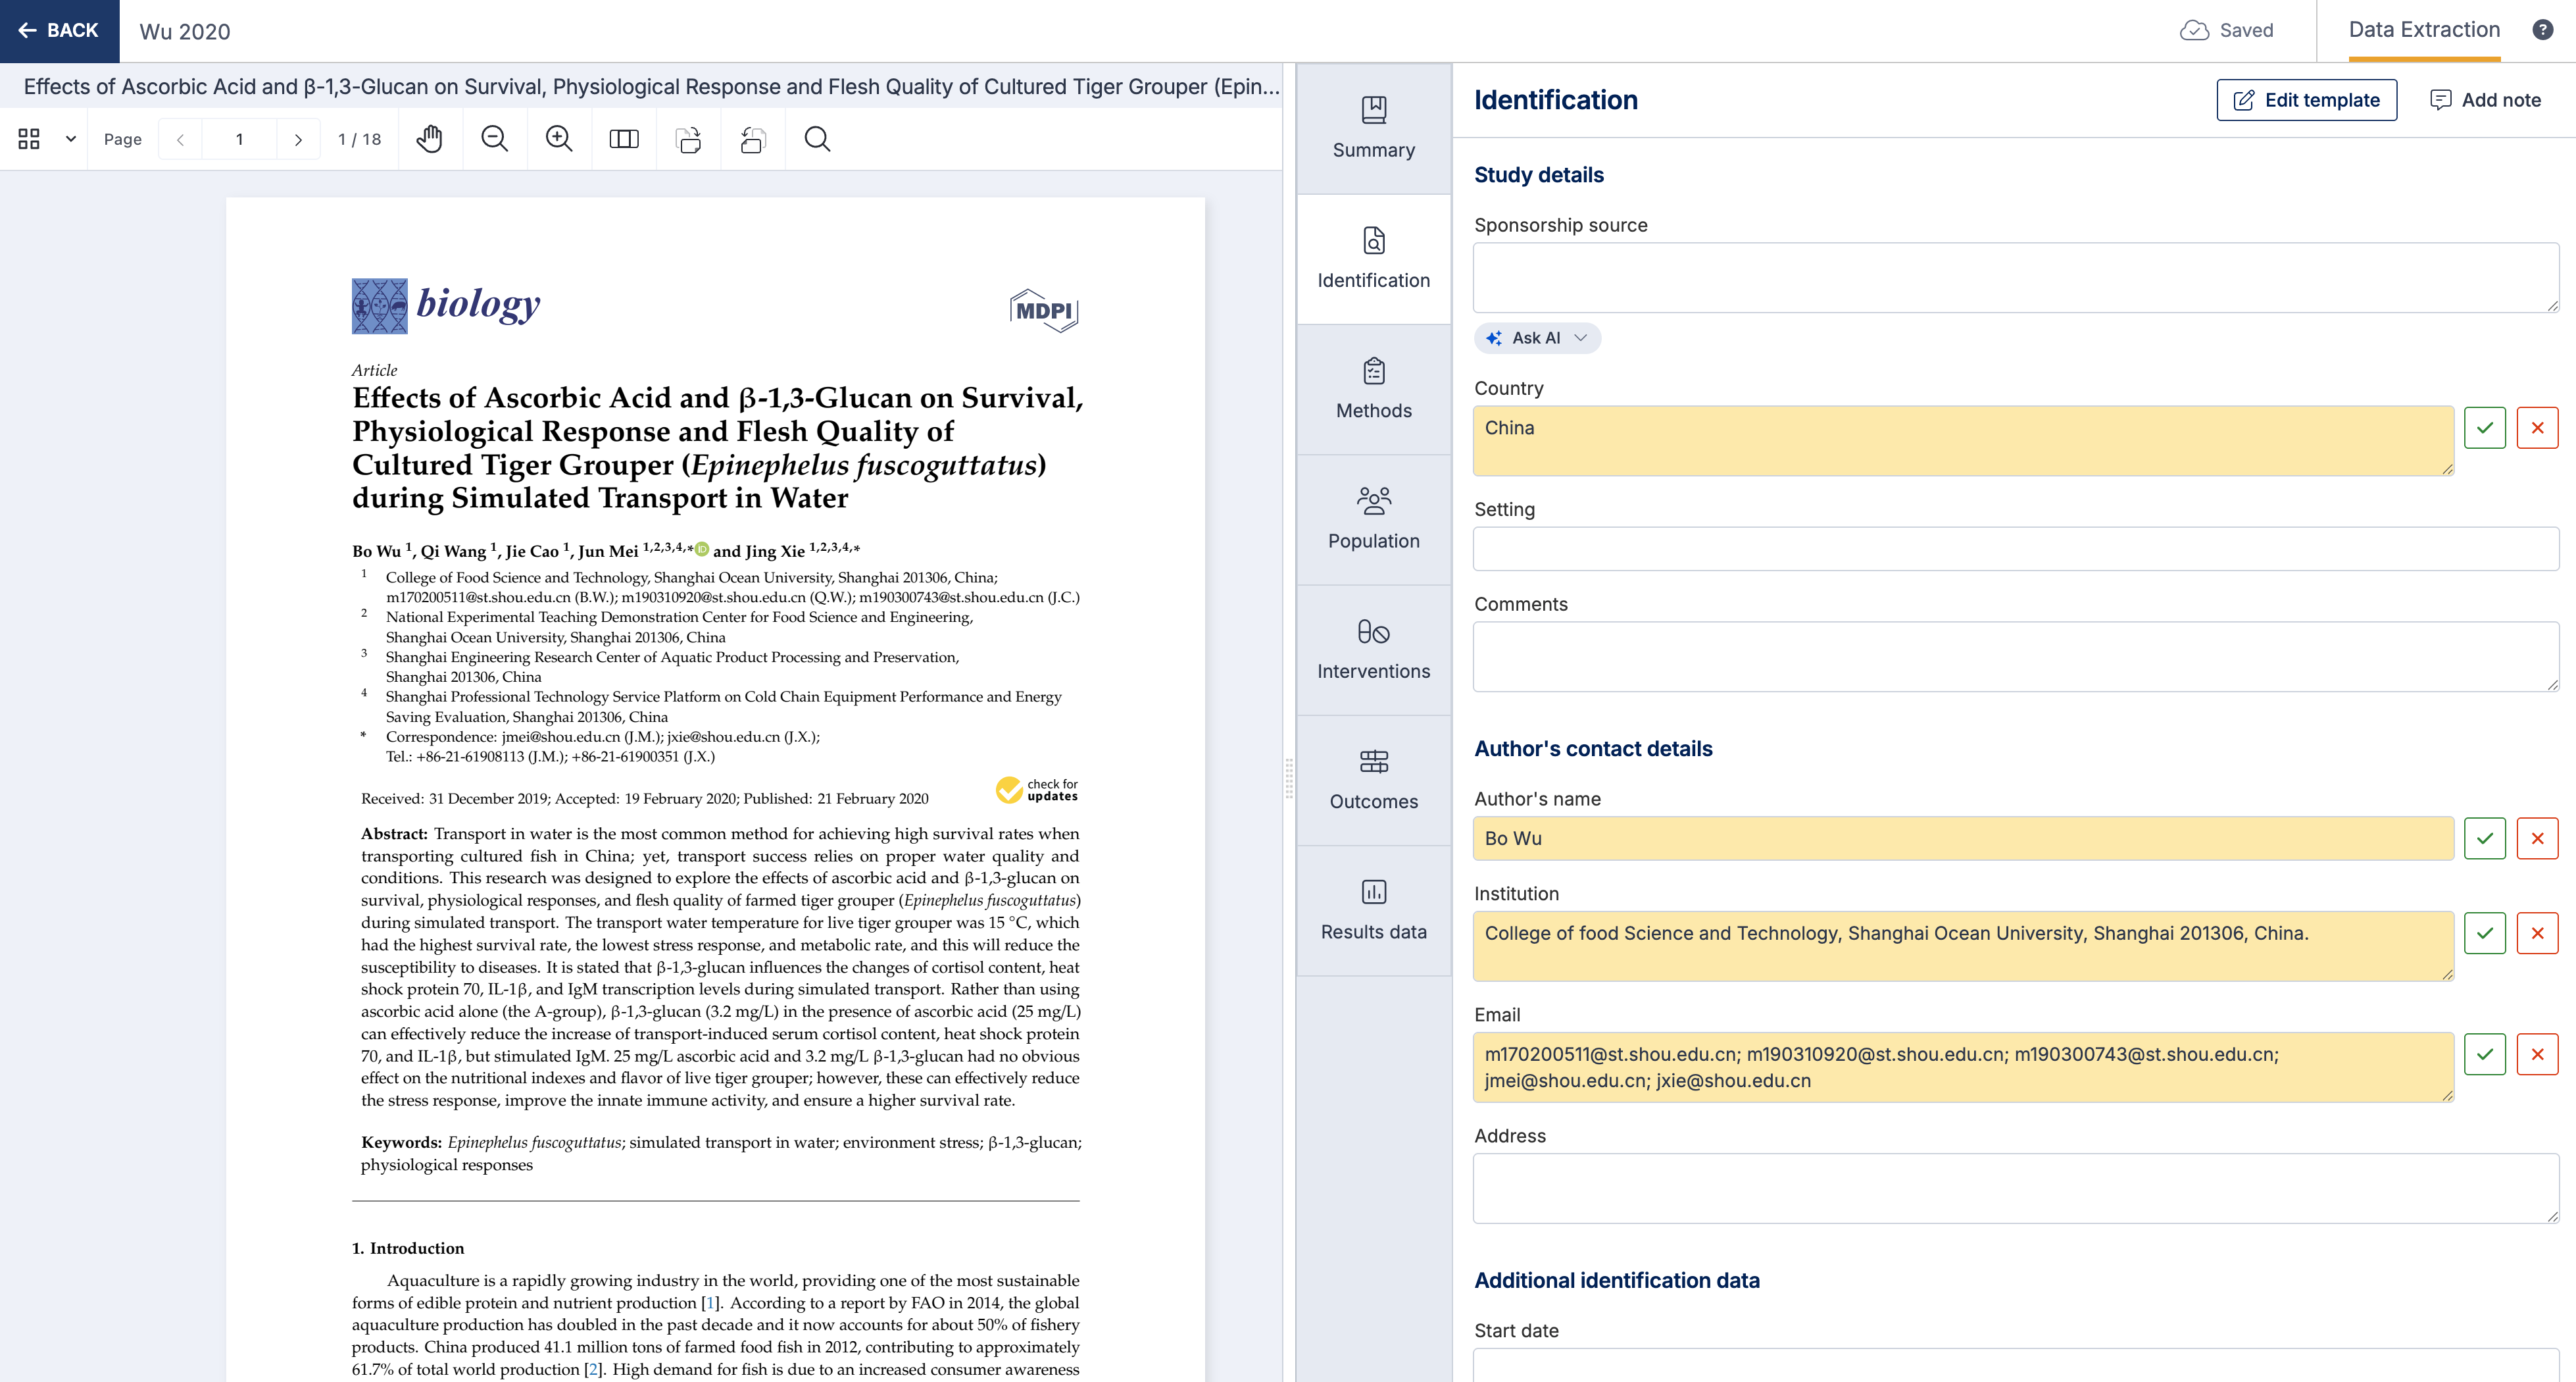Zoom in on the PDF page
Screen dimensions: 2576x1382
[x=559, y=139]
